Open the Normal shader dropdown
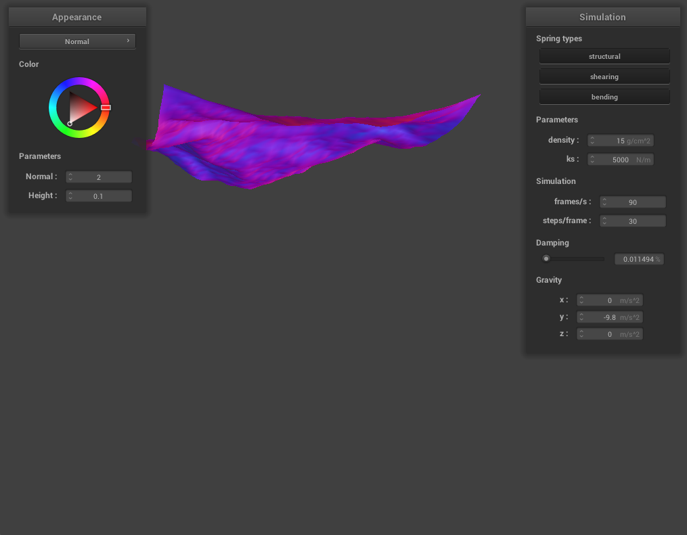The width and height of the screenshot is (687, 535). click(77, 41)
